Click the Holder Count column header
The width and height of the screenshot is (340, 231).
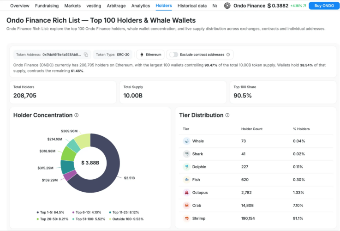[252, 129]
